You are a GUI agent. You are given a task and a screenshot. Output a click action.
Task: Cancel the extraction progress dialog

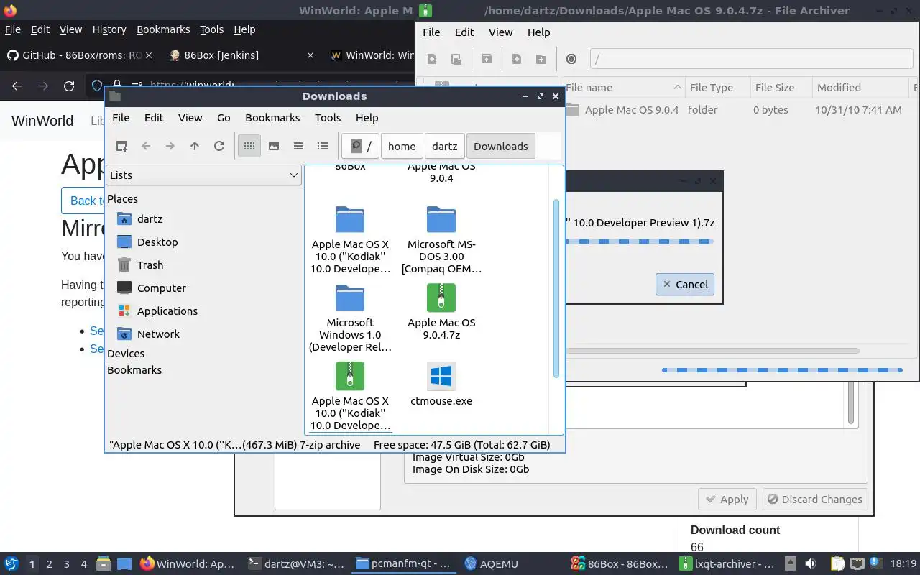tap(684, 284)
